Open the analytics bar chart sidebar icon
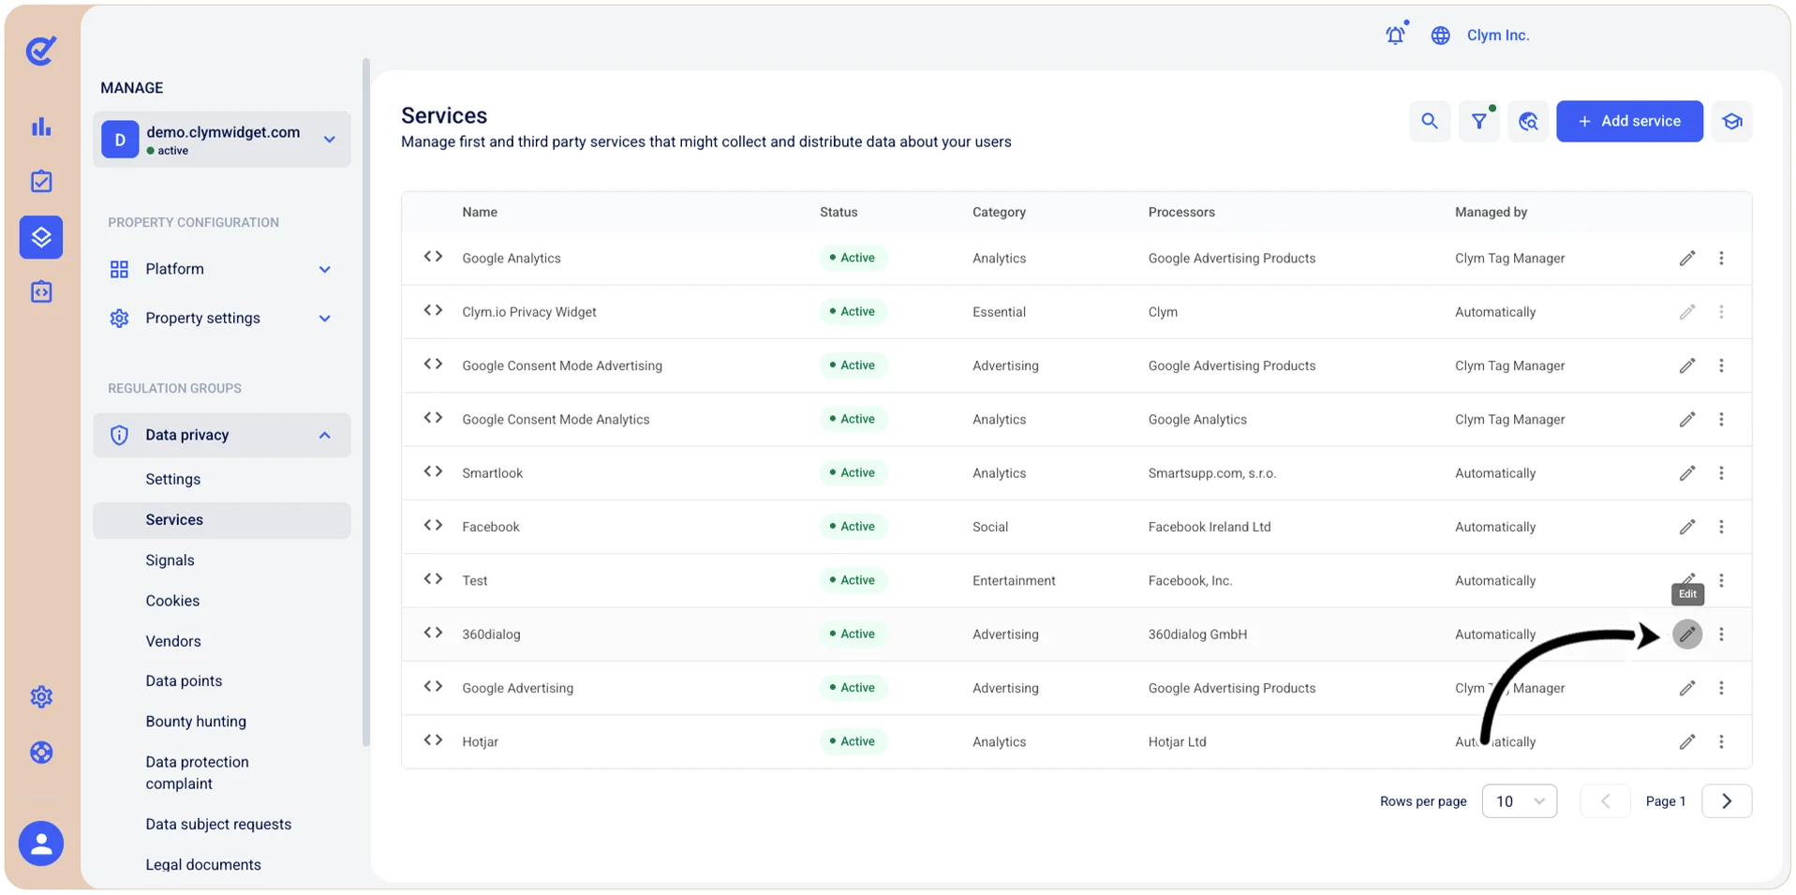Image resolution: width=1796 pixels, height=895 pixels. tap(41, 127)
